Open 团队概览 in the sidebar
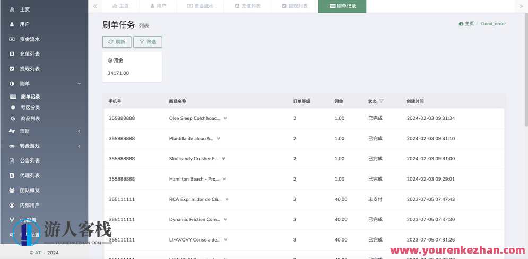Image resolution: width=528 pixels, height=259 pixels. 30,191
